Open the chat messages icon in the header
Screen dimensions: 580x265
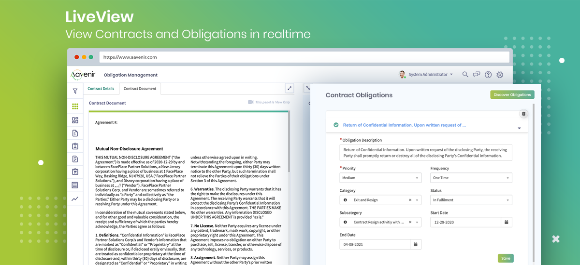point(477,74)
